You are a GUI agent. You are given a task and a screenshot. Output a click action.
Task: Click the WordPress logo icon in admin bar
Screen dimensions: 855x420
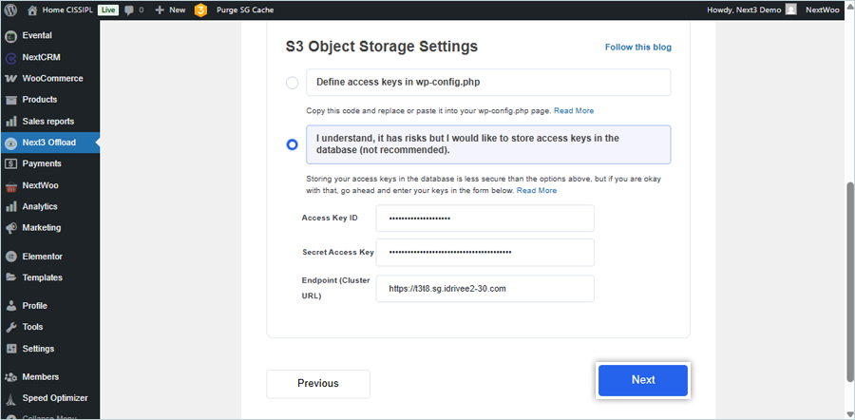[x=11, y=10]
